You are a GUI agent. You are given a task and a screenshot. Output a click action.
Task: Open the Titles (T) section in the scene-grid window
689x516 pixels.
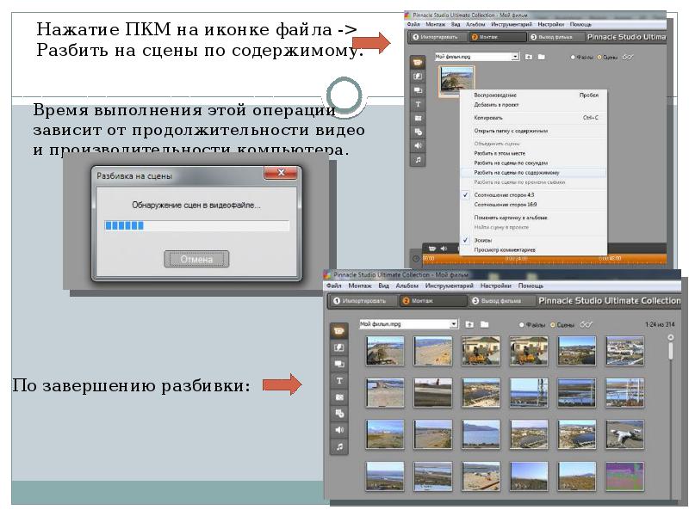click(x=340, y=380)
